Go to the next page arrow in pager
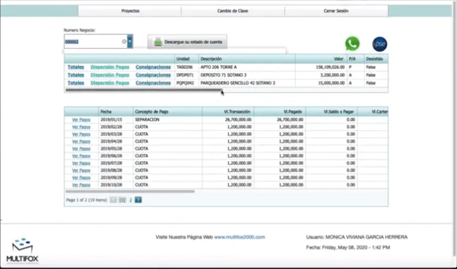457x269 pixels. pyautogui.click(x=138, y=200)
